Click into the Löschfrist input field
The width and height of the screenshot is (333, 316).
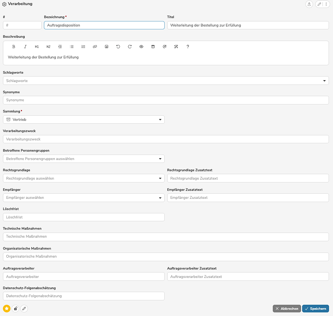coord(83,217)
